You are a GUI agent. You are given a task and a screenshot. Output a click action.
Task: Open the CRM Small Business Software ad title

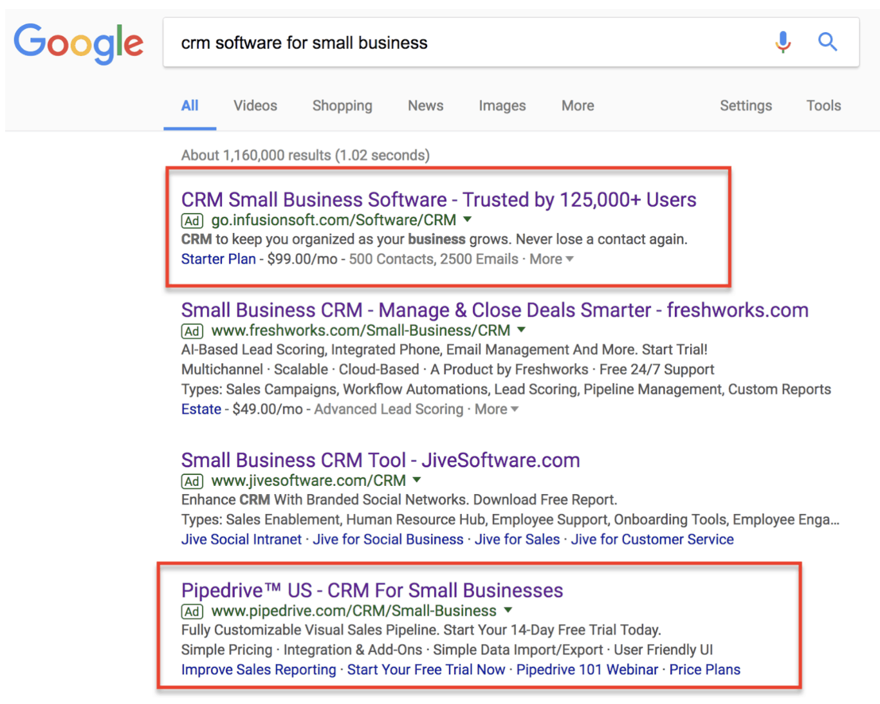(439, 199)
